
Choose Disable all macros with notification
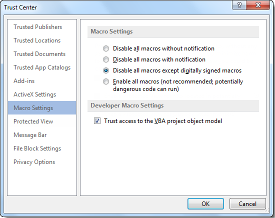click(106, 59)
